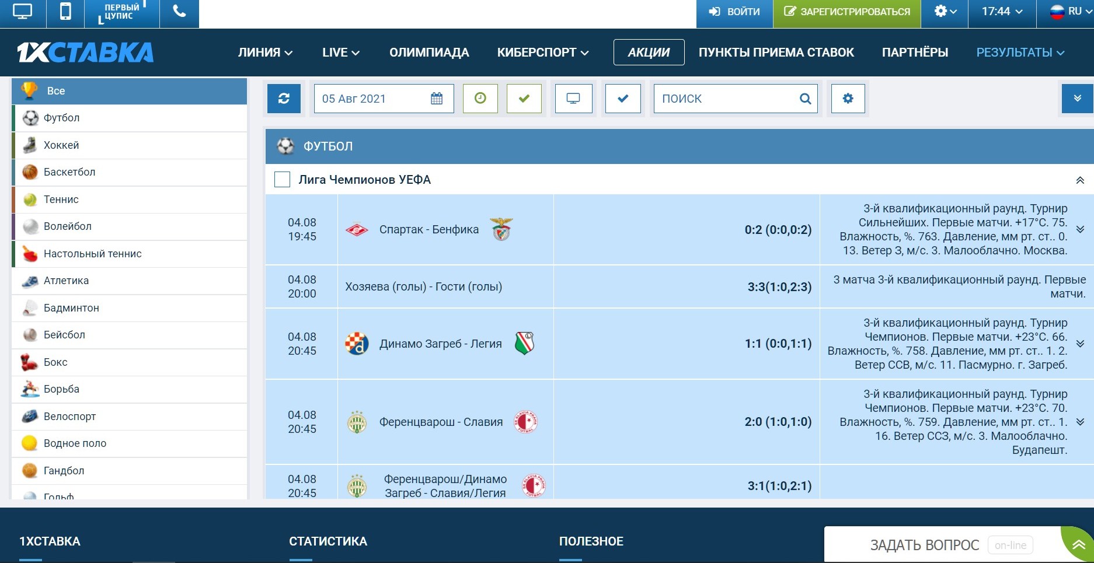Select Водное поло in the sports sidebar
This screenshot has width=1094, height=563.
130,443
